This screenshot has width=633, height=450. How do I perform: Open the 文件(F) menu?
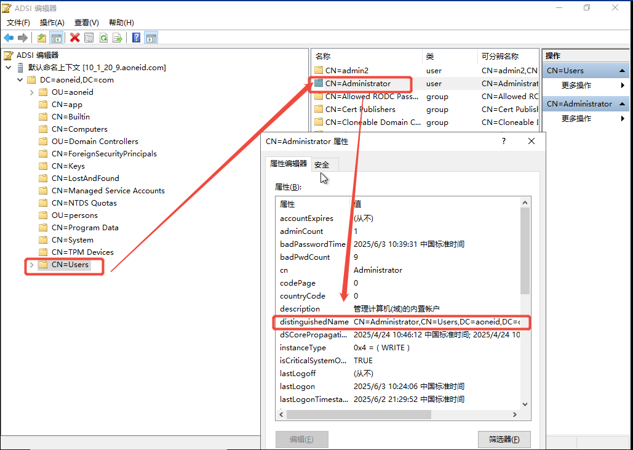(x=18, y=23)
